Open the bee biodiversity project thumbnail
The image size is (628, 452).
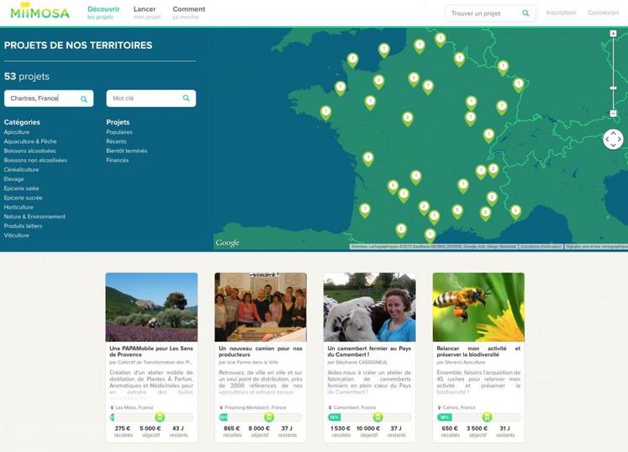478,306
